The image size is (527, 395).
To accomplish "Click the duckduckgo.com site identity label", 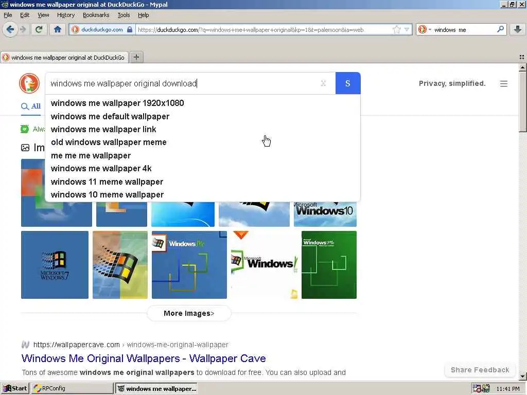I will click(x=102, y=29).
